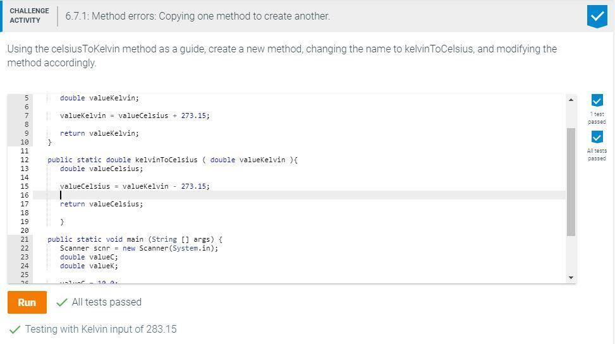Click the "valueKelvin = valueCelsius + 273.15;" line
Image resolution: width=615 pixels, height=344 pixels.
tap(135, 116)
